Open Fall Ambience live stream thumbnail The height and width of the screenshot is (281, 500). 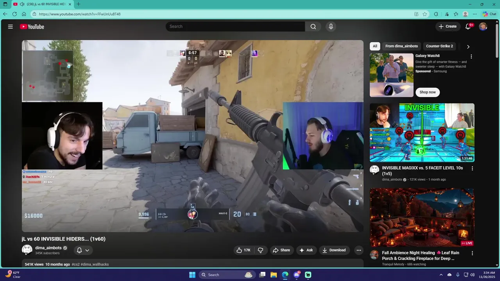point(422,218)
